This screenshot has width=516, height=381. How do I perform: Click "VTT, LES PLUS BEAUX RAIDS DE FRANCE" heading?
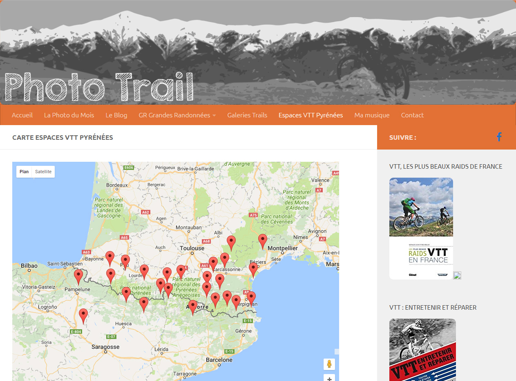click(446, 166)
